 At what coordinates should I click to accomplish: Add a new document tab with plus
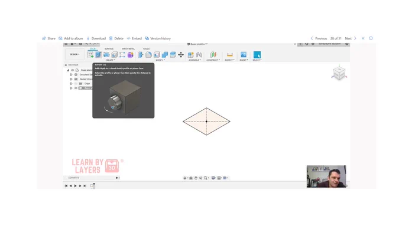coord(300,44)
